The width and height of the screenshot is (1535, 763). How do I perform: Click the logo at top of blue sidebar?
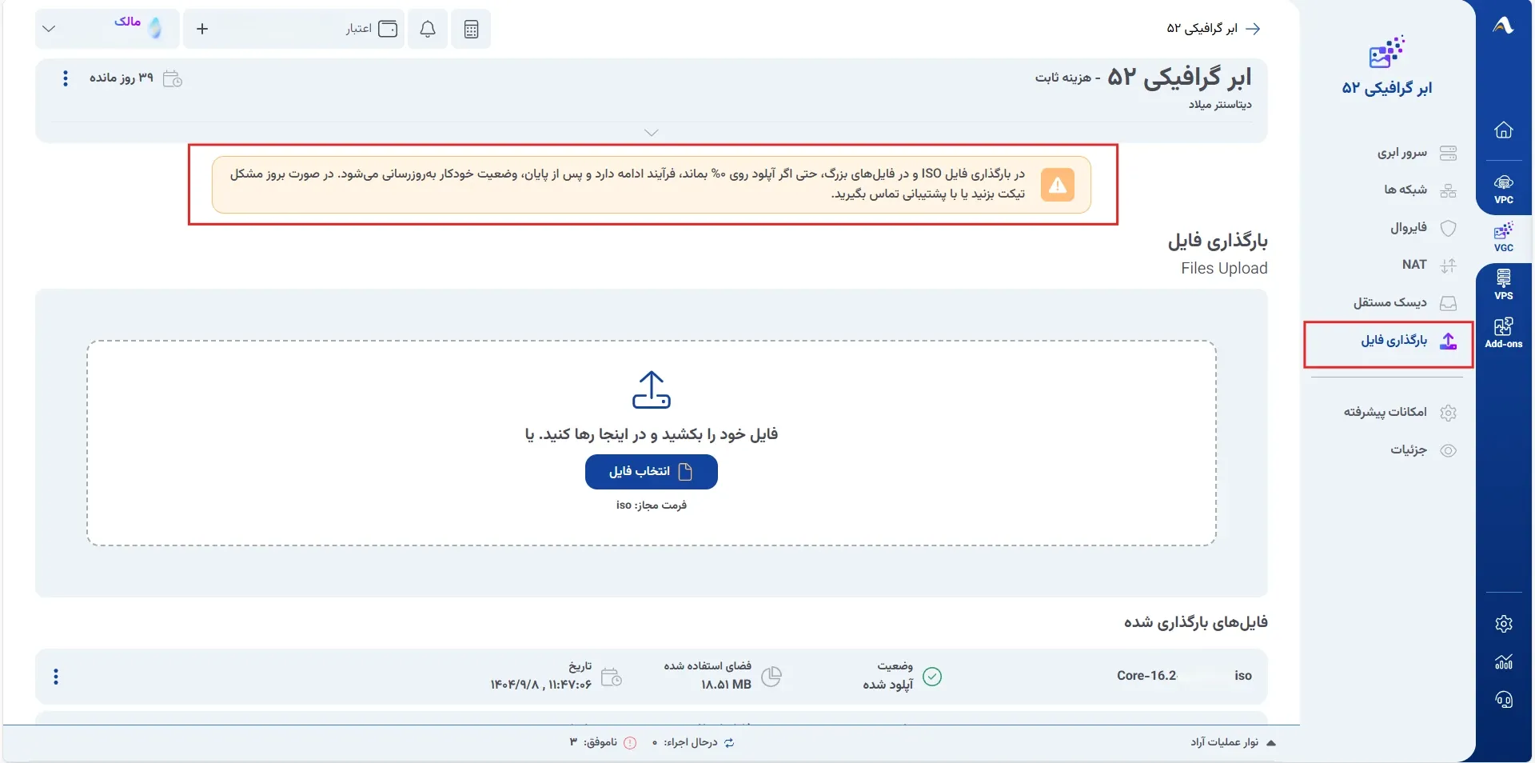point(1504,26)
